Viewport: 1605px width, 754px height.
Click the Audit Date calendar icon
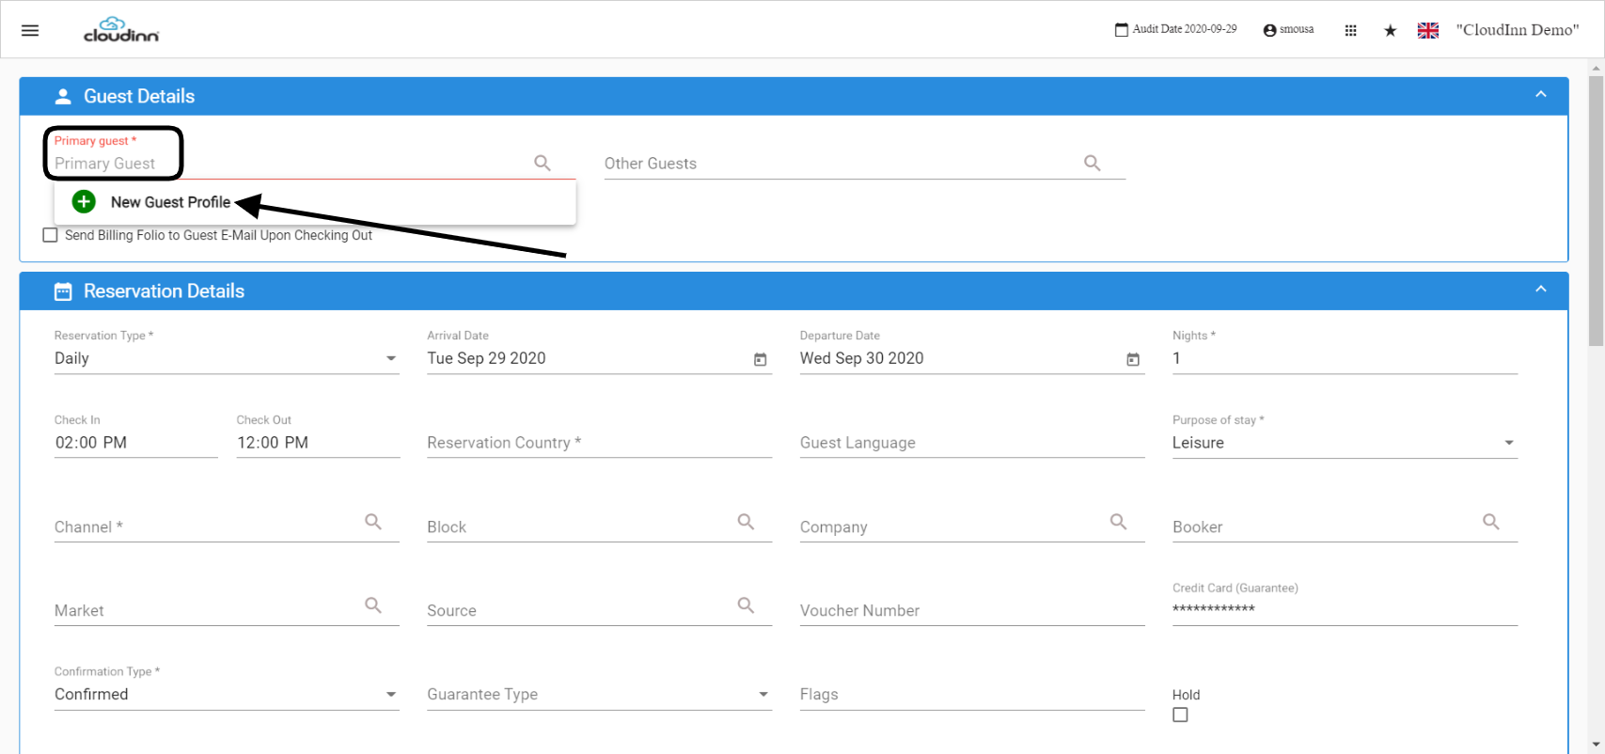click(x=1121, y=30)
